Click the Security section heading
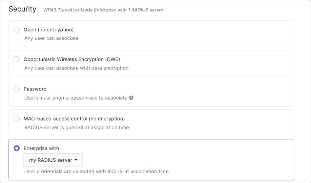311x183 pixels. tap(22, 9)
